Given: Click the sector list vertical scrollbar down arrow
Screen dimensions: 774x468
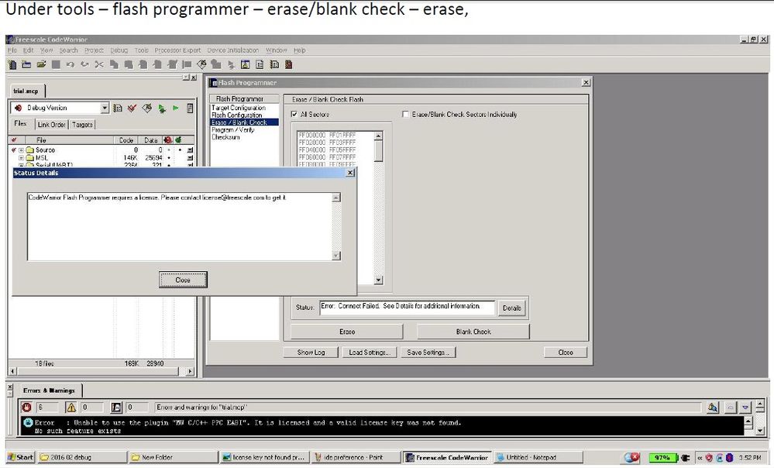Looking at the screenshot, I should [x=379, y=280].
